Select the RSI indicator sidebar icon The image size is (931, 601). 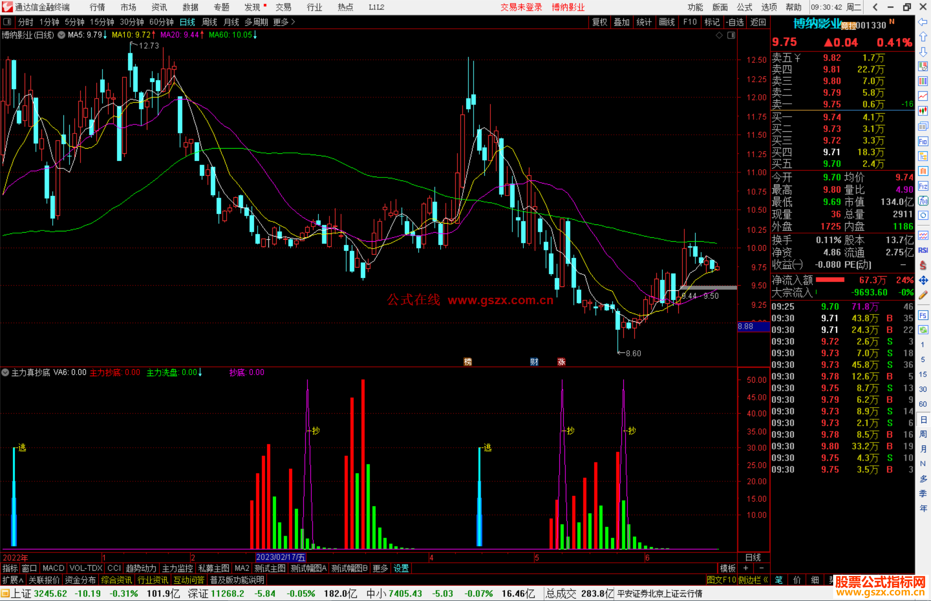point(923,250)
